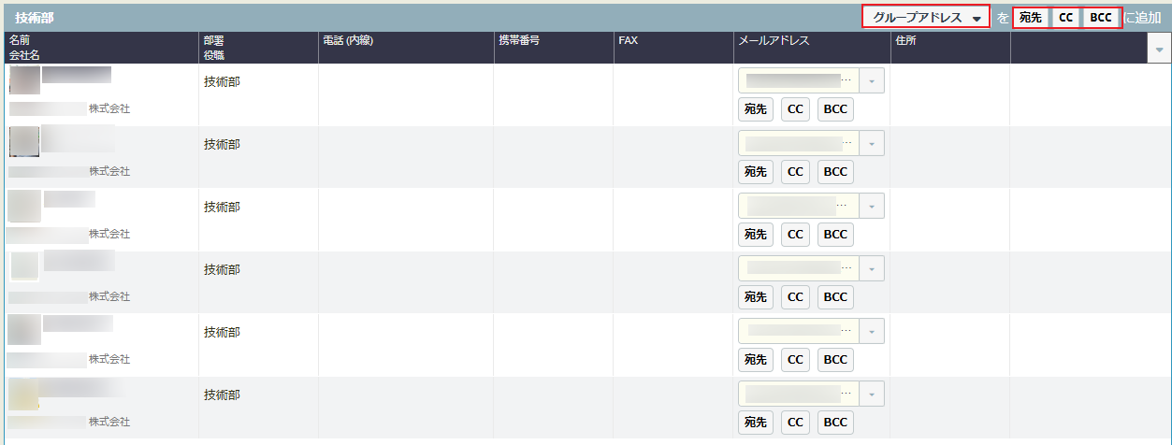Open column options arrow at header right
The image size is (1172, 445).
point(1159,49)
